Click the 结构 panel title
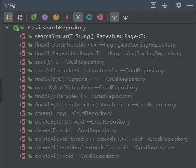Screen dimensions: 196x168 coord(10,6)
